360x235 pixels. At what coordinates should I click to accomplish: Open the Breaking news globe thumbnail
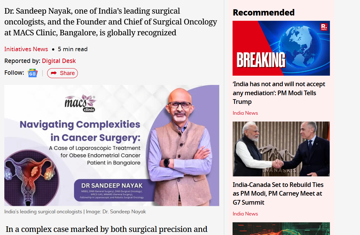(281, 48)
